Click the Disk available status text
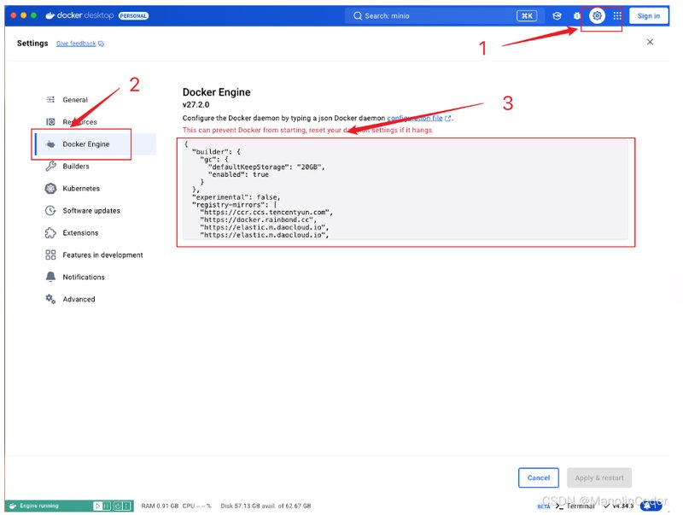This screenshot has width=683, height=515. tap(266, 506)
